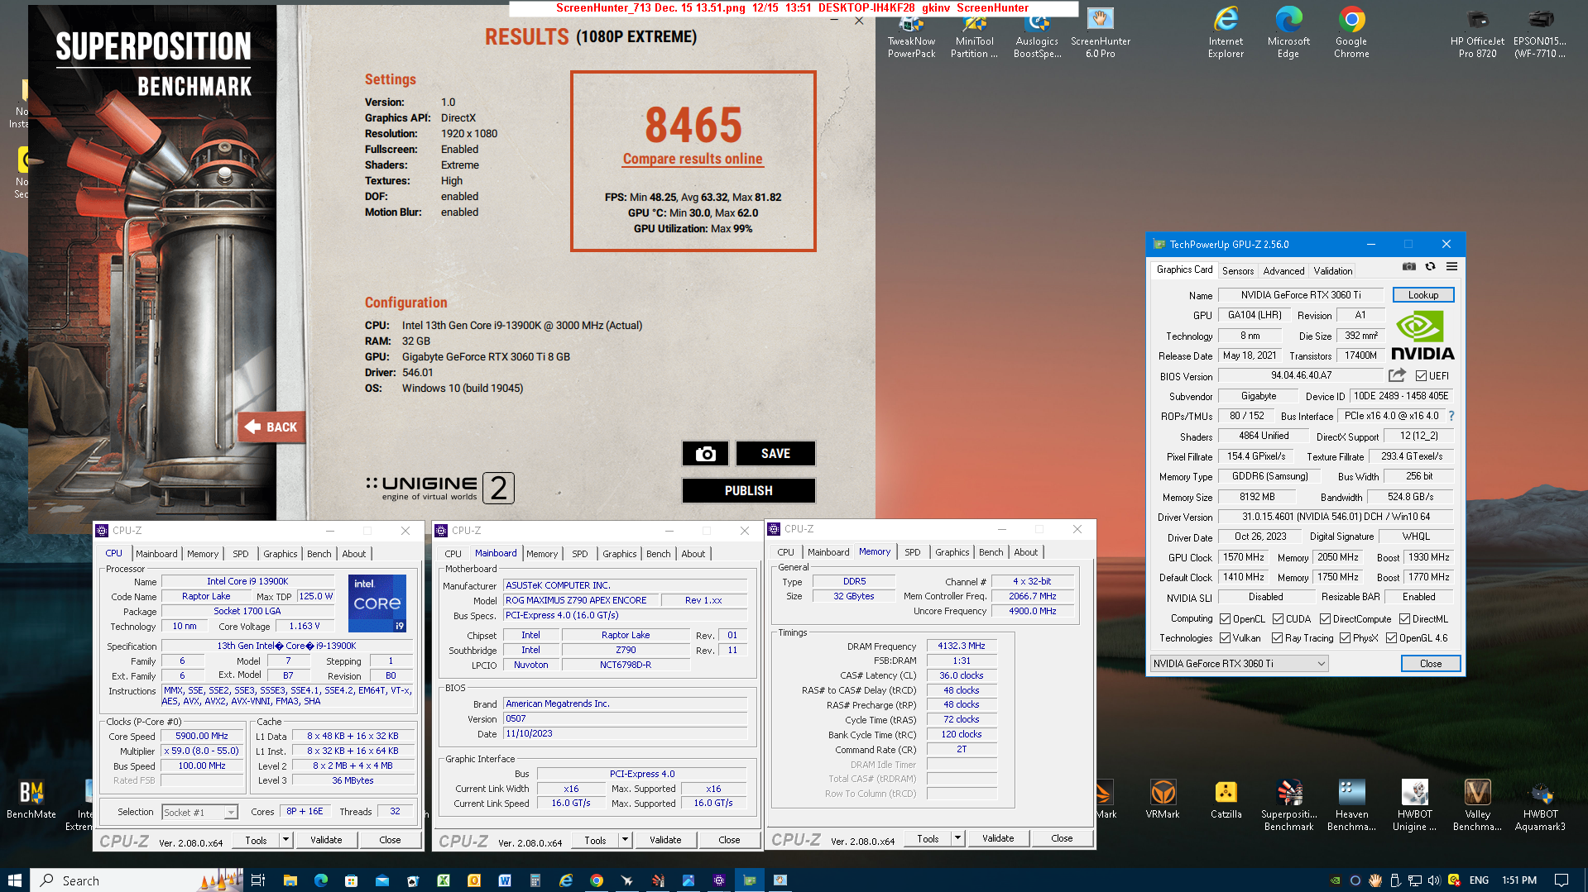Open Task View from the taskbar
The image size is (1588, 892).
(258, 880)
